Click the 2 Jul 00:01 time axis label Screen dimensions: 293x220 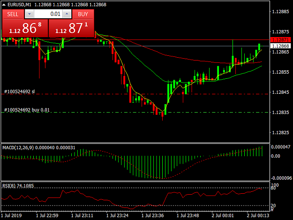[x=223, y=215]
